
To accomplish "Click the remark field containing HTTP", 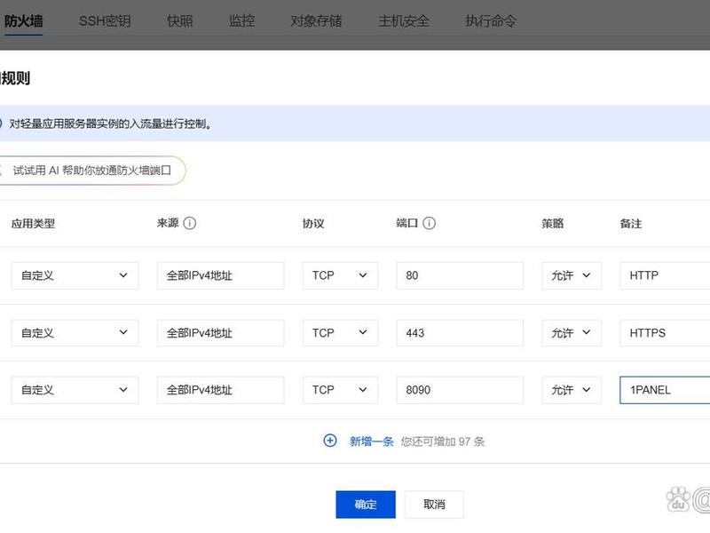I will 665,275.
